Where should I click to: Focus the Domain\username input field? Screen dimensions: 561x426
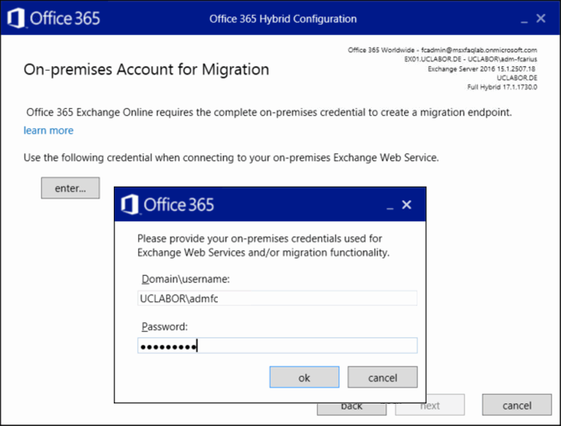point(277,299)
